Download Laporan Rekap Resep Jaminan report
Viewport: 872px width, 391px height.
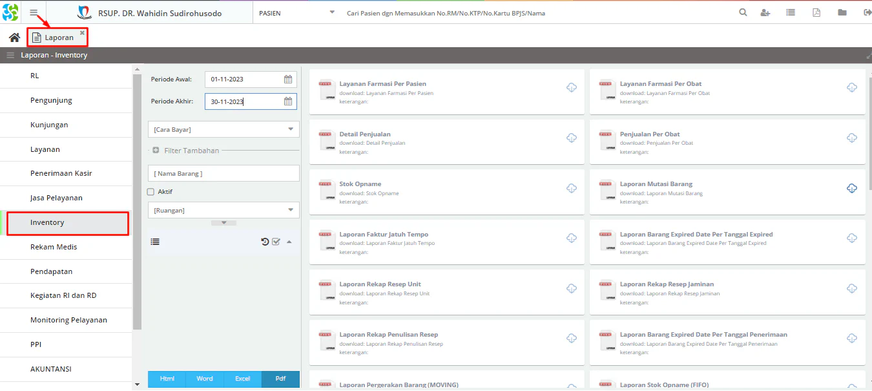(852, 288)
